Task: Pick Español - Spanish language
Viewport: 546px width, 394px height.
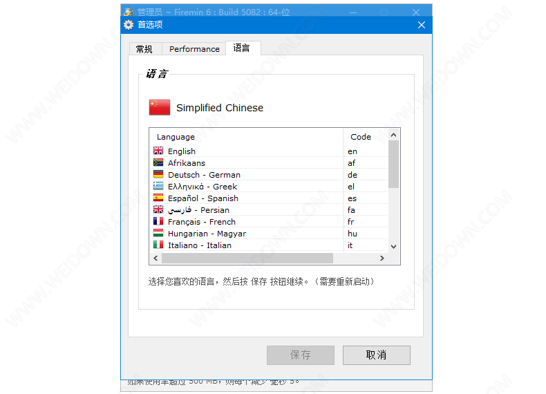Action: tap(270, 198)
